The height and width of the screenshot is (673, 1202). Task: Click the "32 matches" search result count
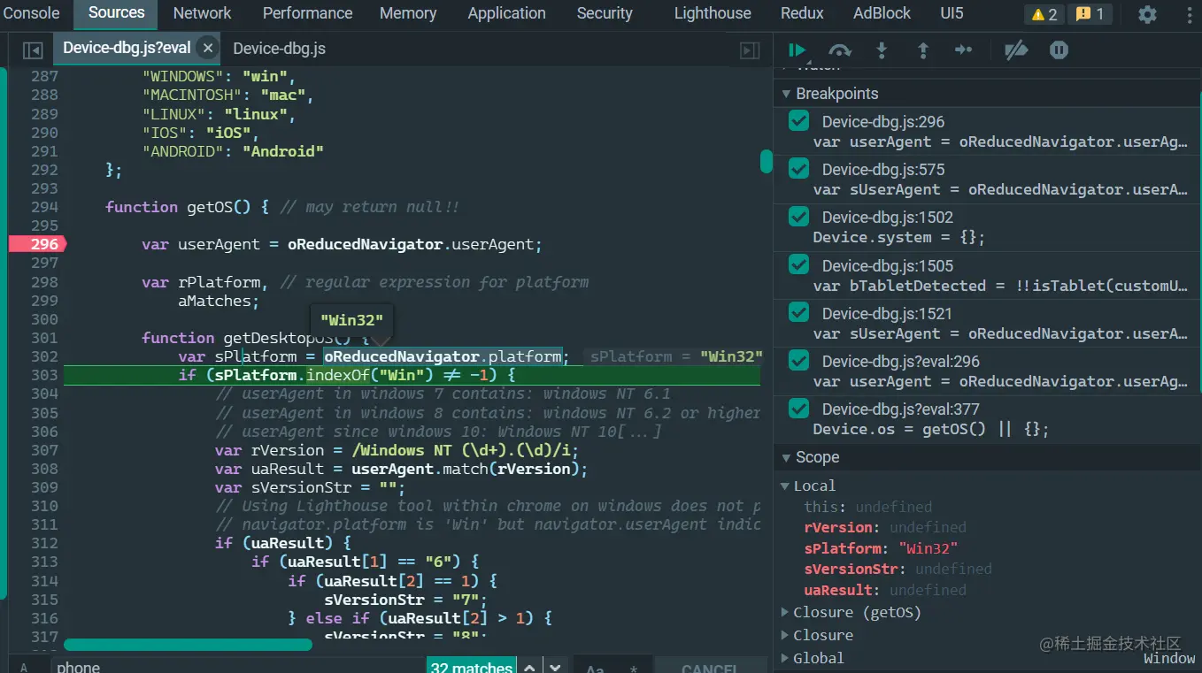tap(471, 668)
